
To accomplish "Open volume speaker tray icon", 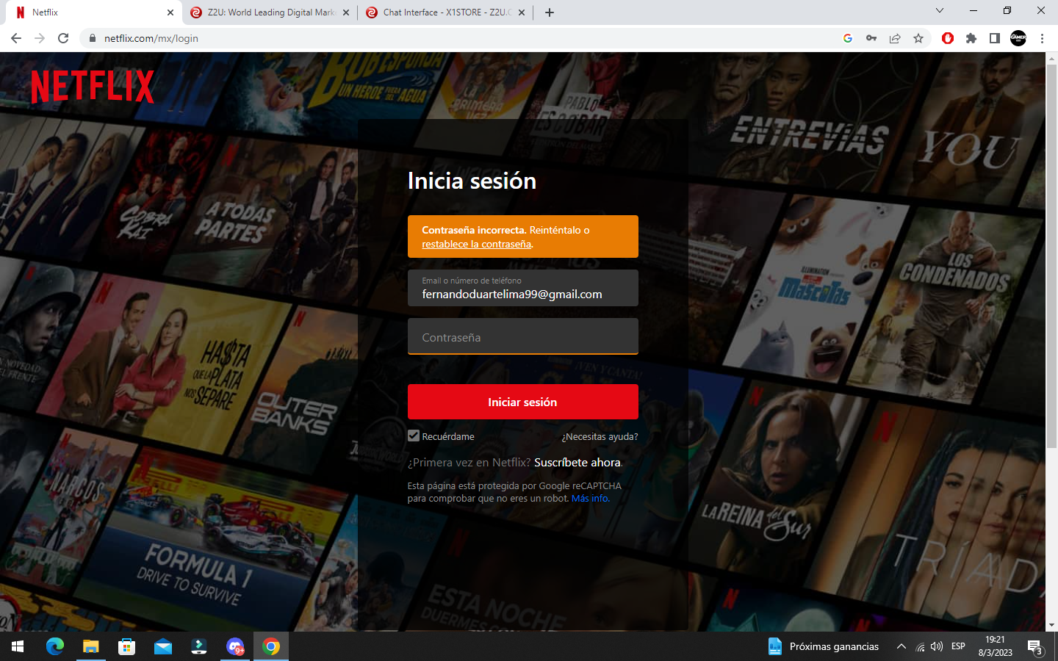I will coord(937,646).
